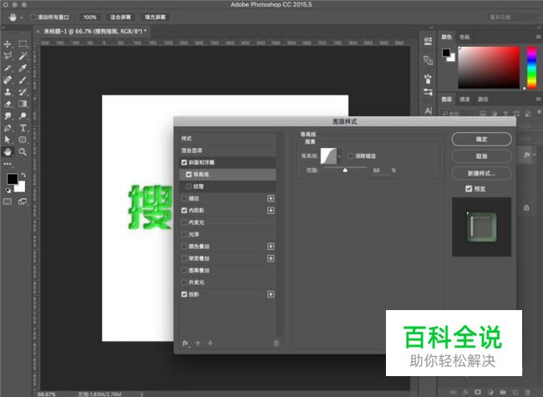Add another 渐变叠加 effect with its plus button
543x397 pixels.
point(271,258)
